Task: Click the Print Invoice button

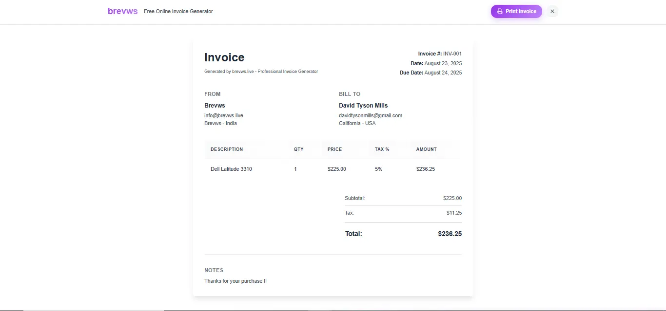Action: click(516, 11)
